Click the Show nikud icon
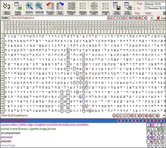 tap(7, 6)
